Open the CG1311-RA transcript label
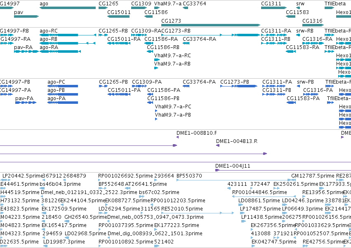The width and height of the screenshot is (351, 248). pos(276,31)
